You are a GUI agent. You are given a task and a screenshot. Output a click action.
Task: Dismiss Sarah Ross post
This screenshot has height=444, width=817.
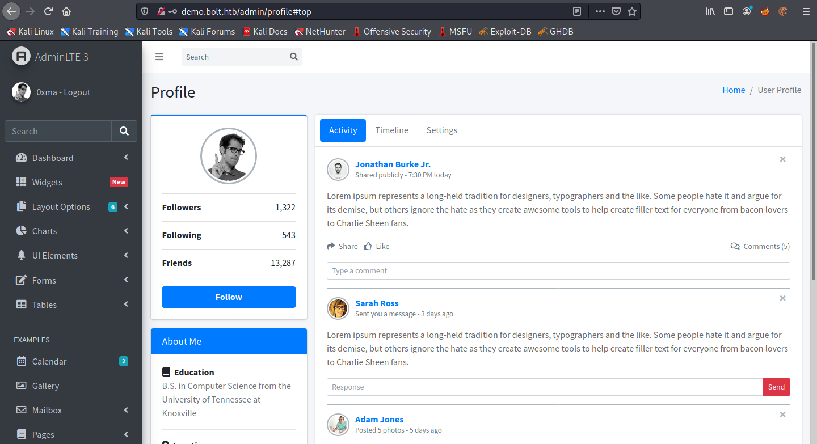[x=782, y=298]
